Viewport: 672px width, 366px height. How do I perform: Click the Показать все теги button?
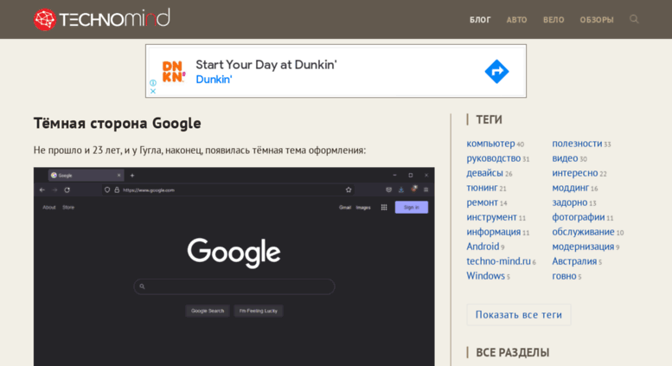click(519, 315)
